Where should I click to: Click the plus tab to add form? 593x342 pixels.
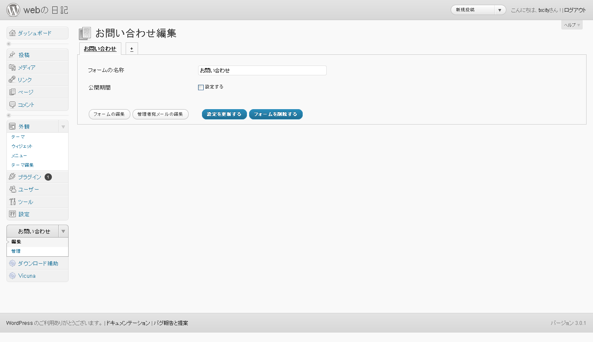[132, 49]
